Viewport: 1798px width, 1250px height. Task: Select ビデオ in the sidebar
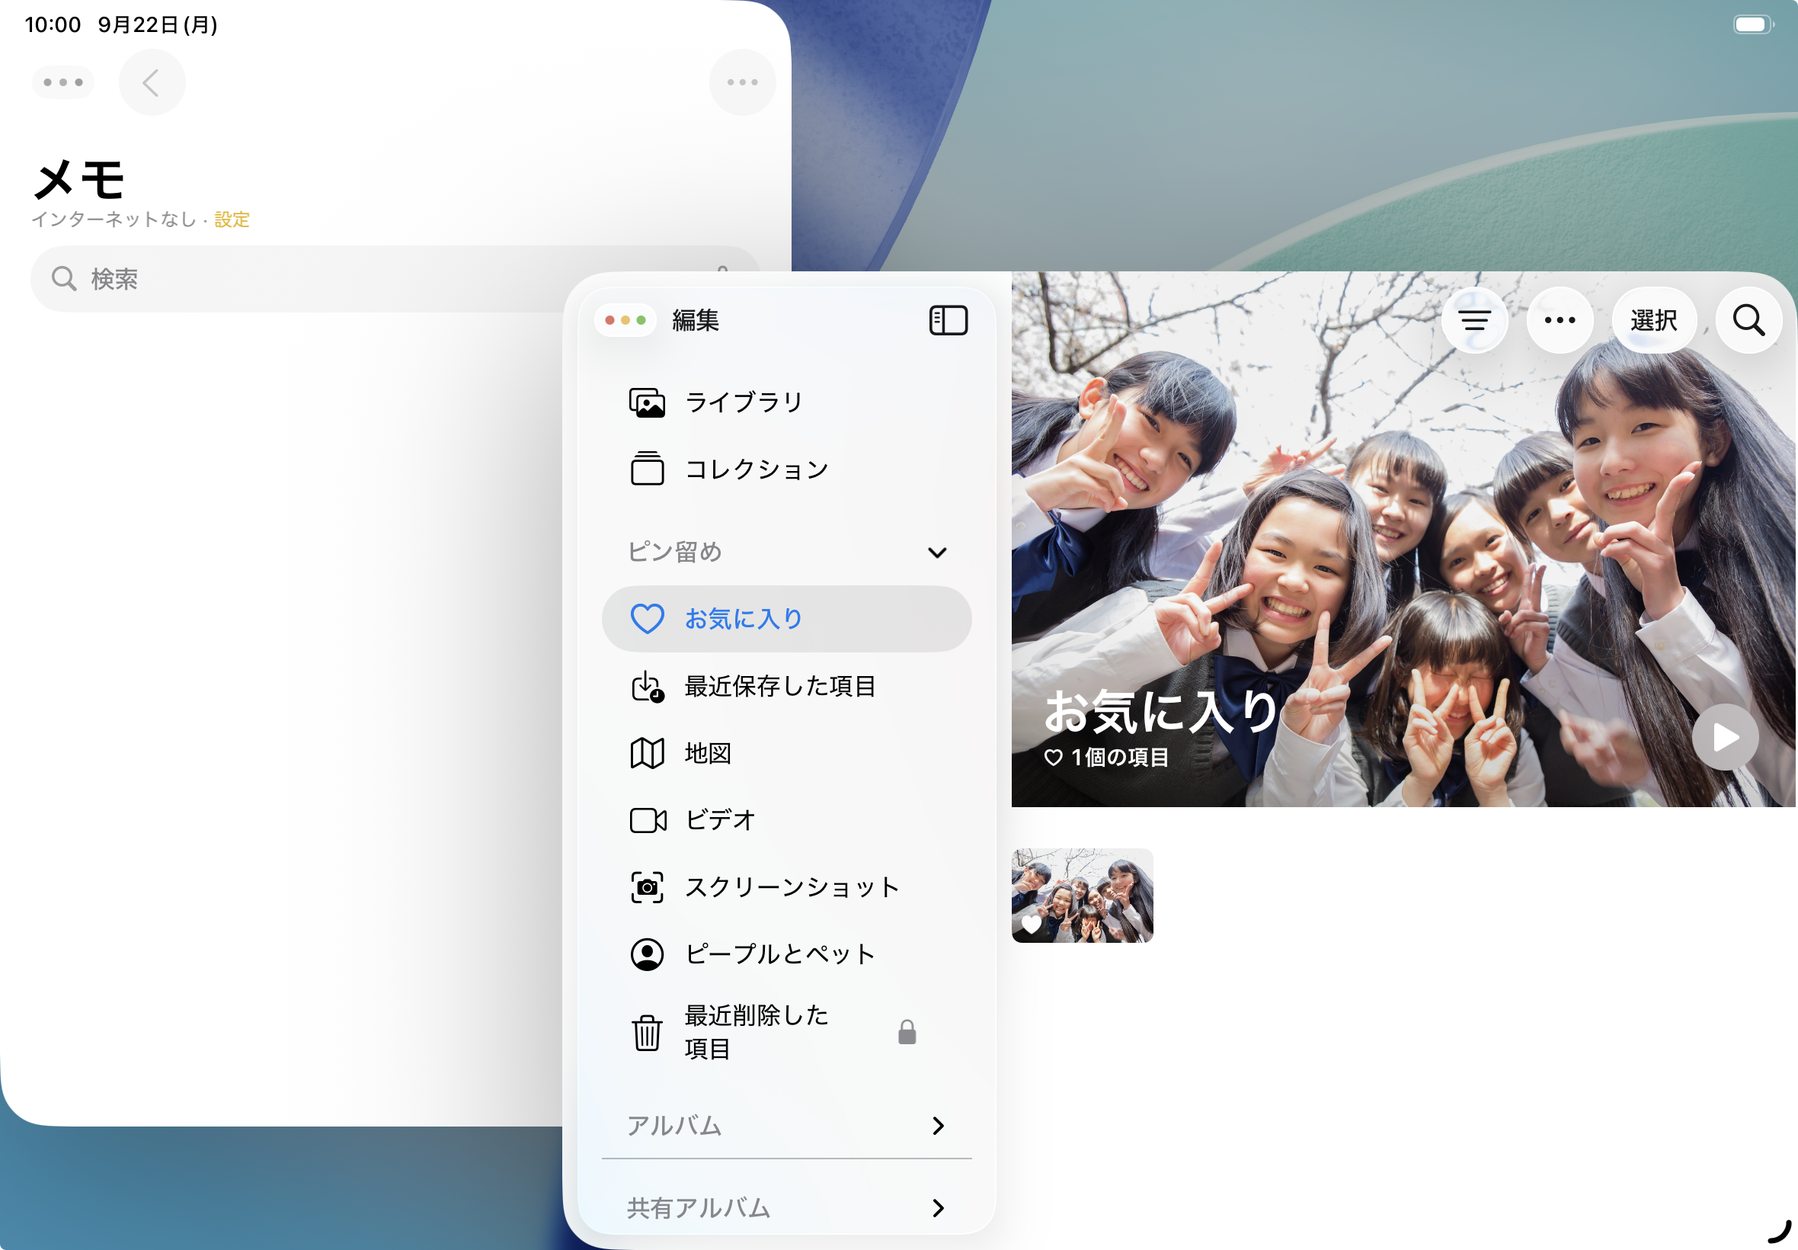click(720, 820)
